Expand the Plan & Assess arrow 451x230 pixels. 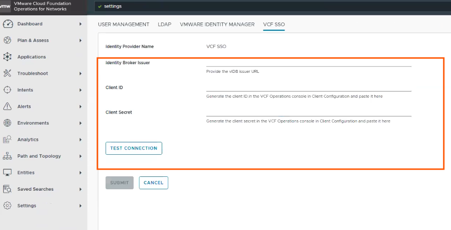click(x=81, y=40)
